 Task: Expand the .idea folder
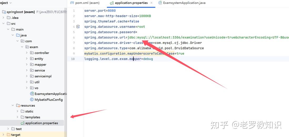click(3, 18)
